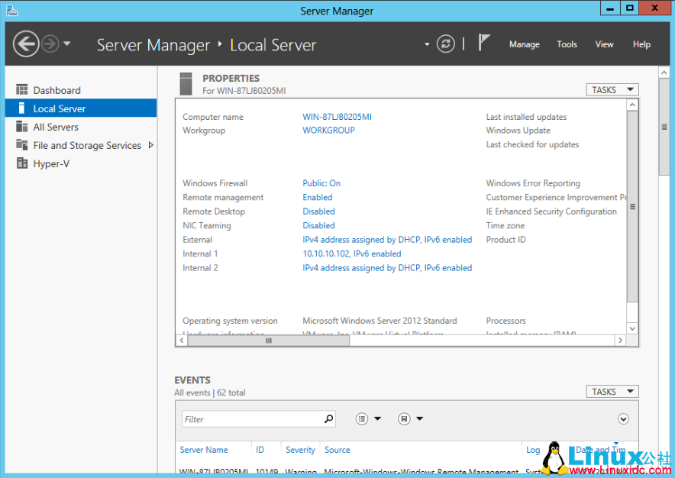Enable Remote Desktop via its Disabled link

(318, 212)
